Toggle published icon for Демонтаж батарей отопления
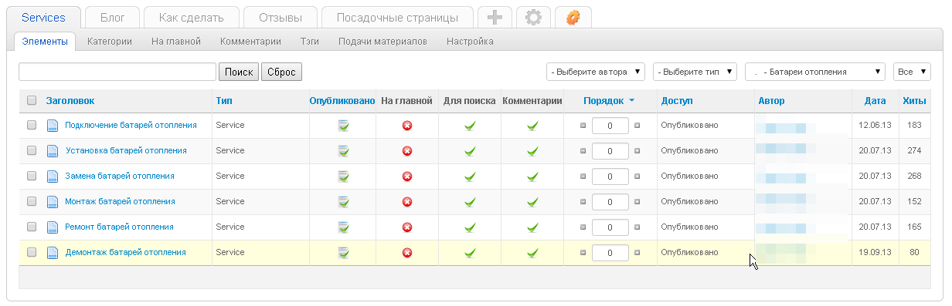 tap(343, 253)
